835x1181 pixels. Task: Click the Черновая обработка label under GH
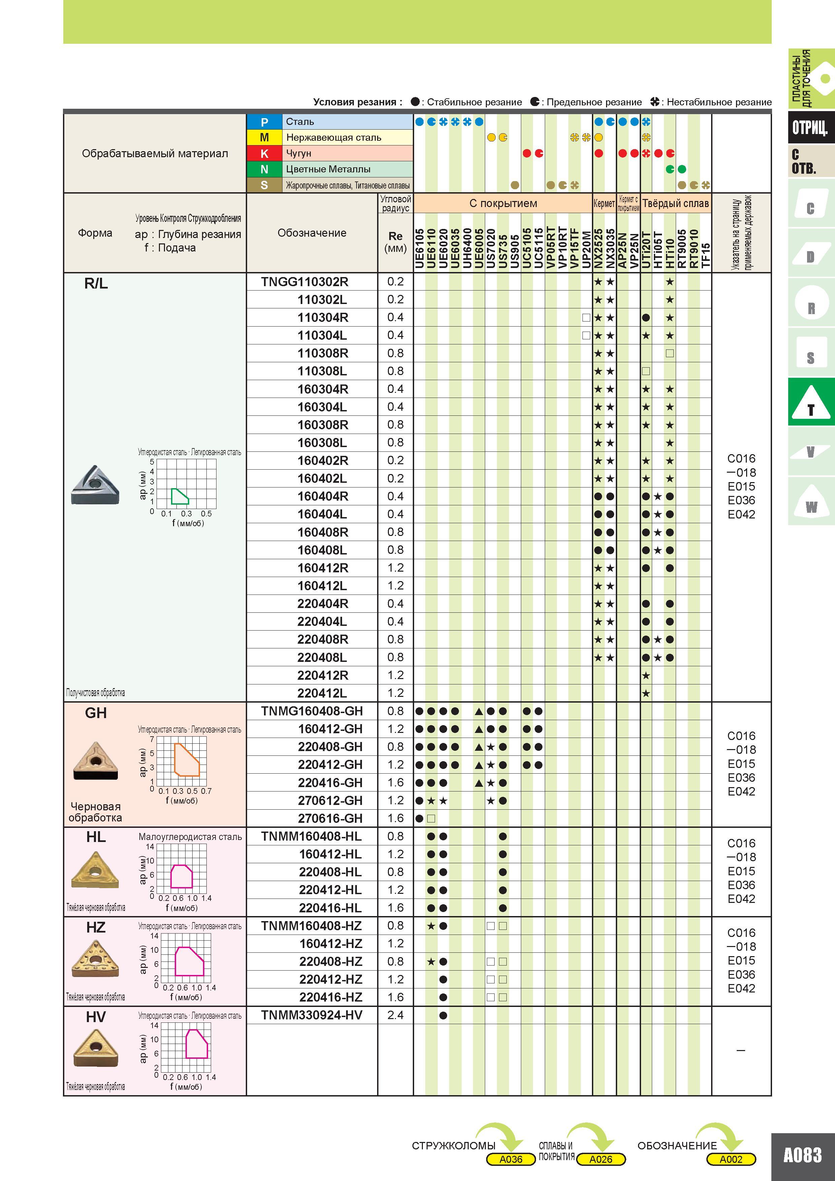click(95, 812)
